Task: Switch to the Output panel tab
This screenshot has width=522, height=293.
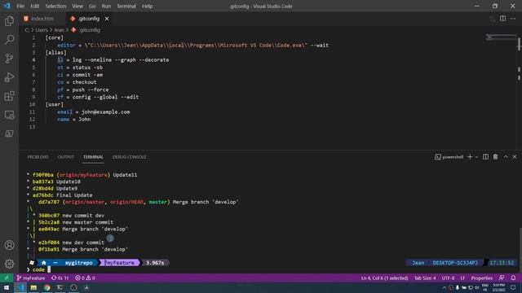Action: coord(65,157)
